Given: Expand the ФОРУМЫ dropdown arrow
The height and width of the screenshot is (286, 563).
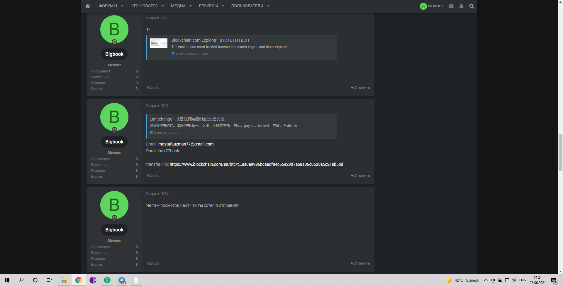Looking at the screenshot, I should (122, 6).
